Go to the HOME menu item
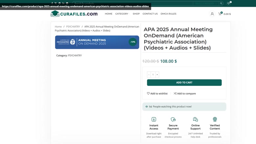 point(109,14)
